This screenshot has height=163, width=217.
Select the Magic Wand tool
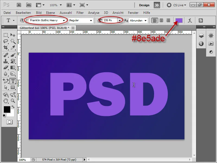pyautogui.click(x=13, y=41)
